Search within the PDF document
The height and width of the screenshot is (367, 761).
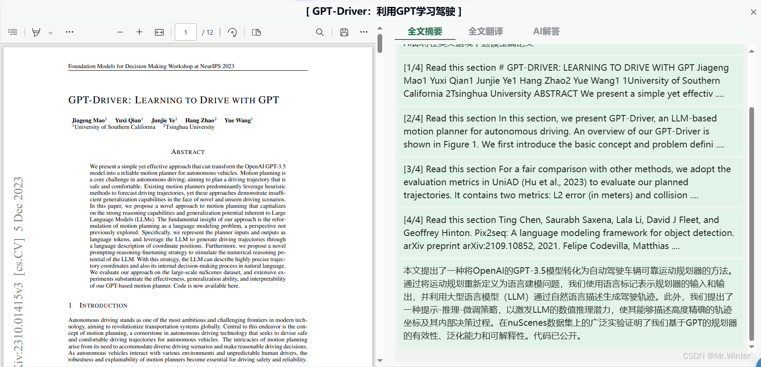tap(320, 32)
